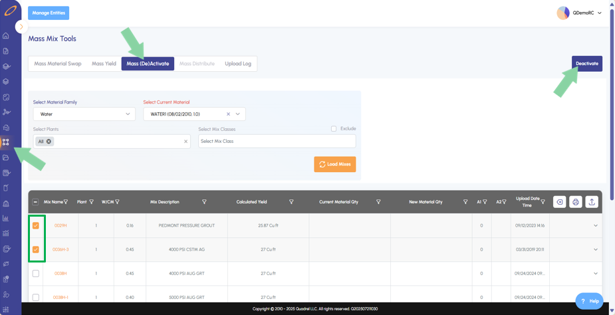
Task: Open the Home icon in the sidebar
Action: (x=6, y=36)
